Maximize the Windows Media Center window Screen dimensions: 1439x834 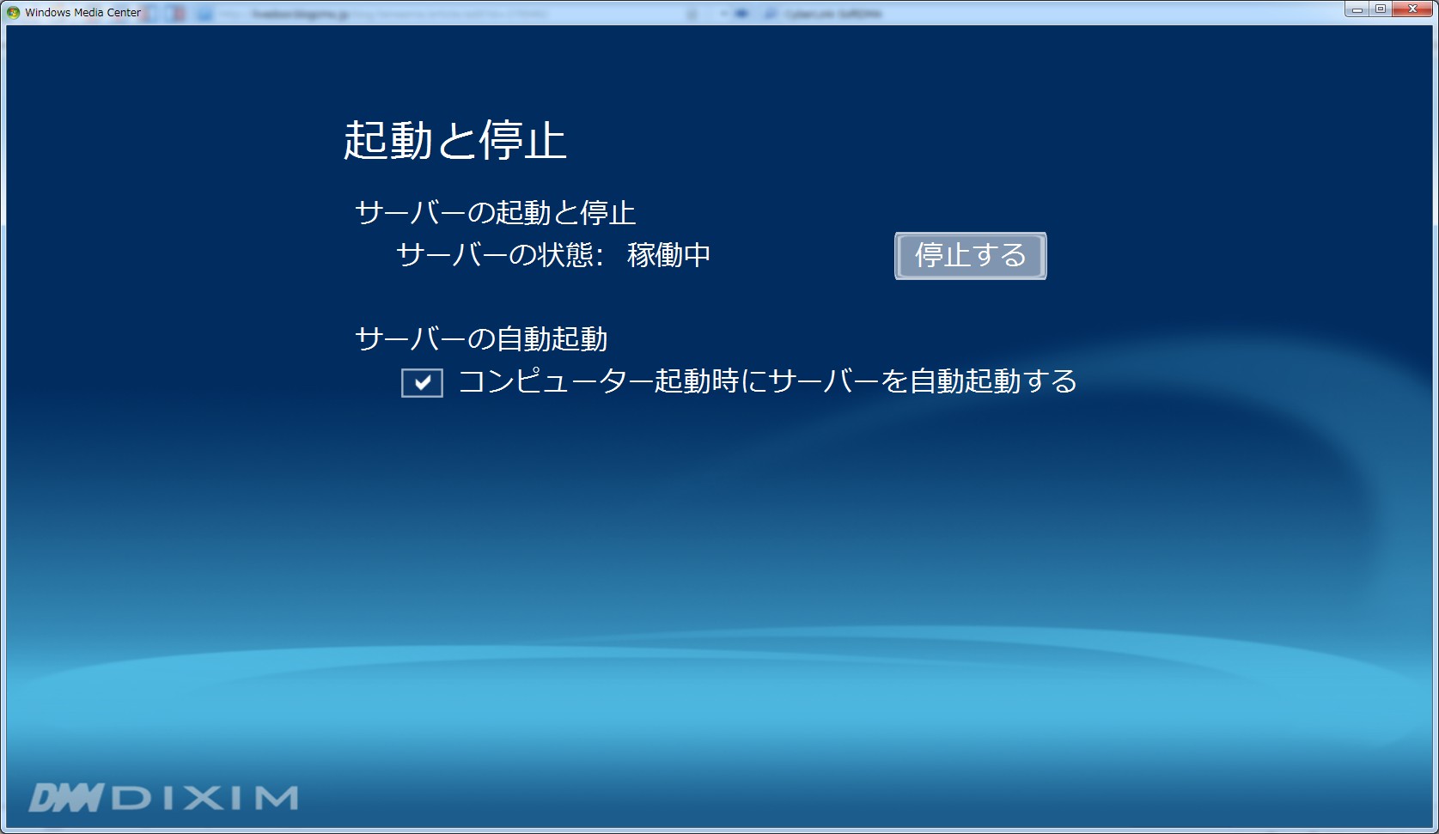coord(1381,9)
